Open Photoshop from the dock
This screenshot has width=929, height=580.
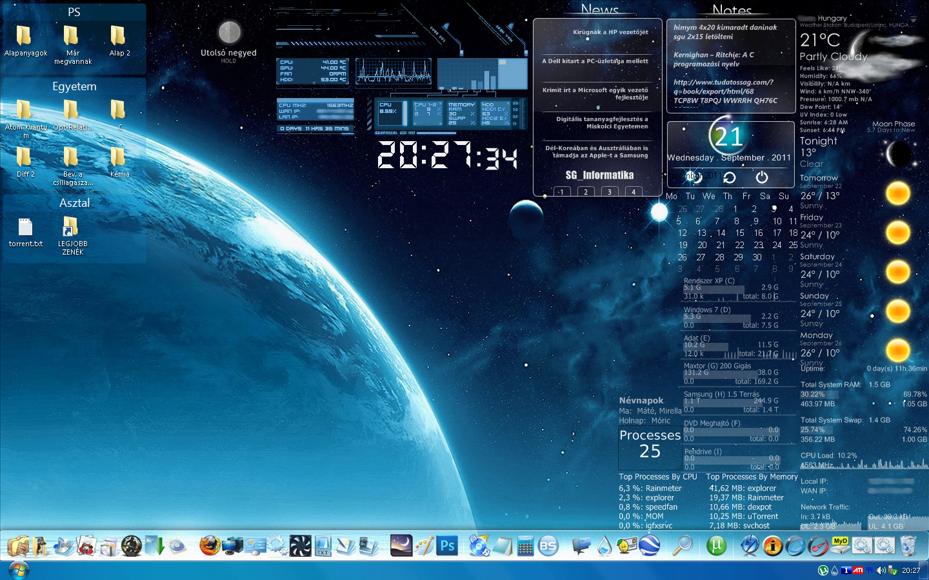(447, 546)
